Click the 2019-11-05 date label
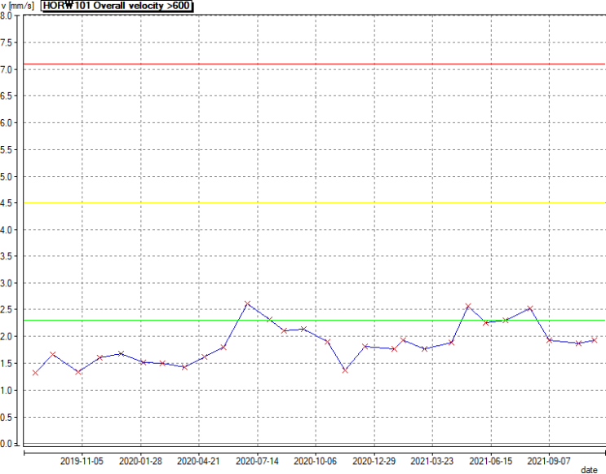Viewport: 606px width, 474px height. (x=82, y=461)
